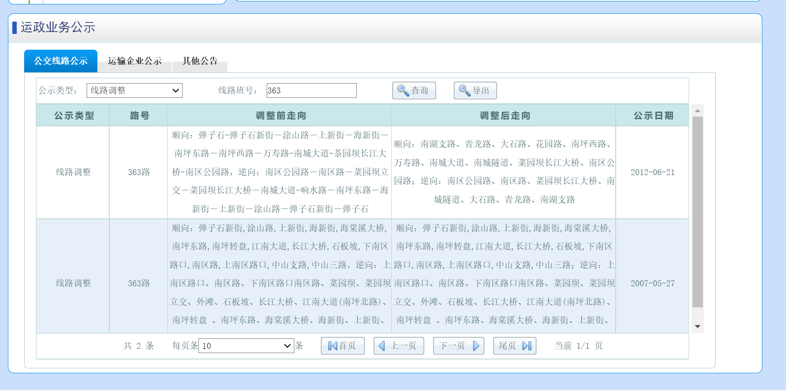This screenshot has width=786, height=391.
Task: Open the 其他公告 tab
Action: (200, 61)
